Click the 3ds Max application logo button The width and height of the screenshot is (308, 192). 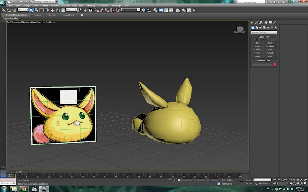point(3,3)
